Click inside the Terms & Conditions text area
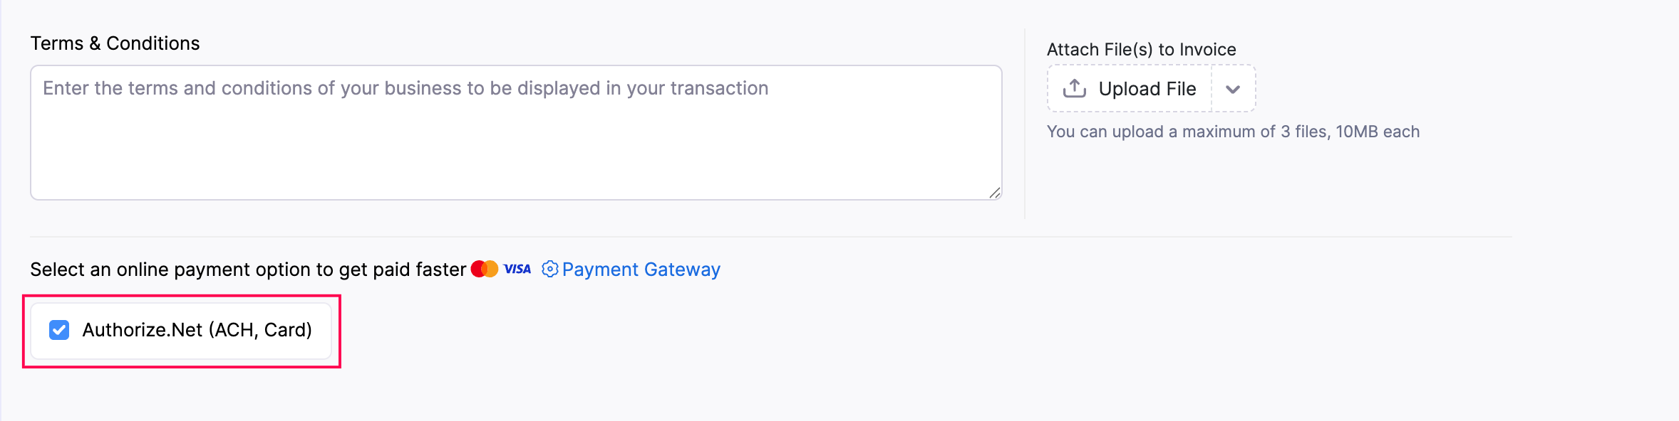Viewport: 1679px width, 421px height. 516,132
